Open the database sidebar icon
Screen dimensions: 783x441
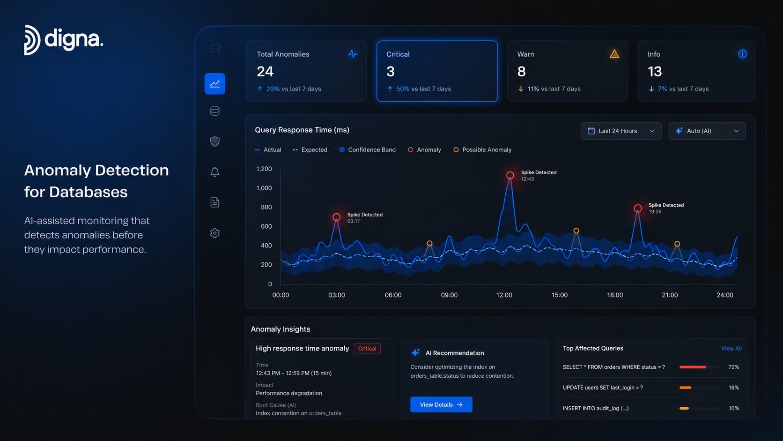215,111
